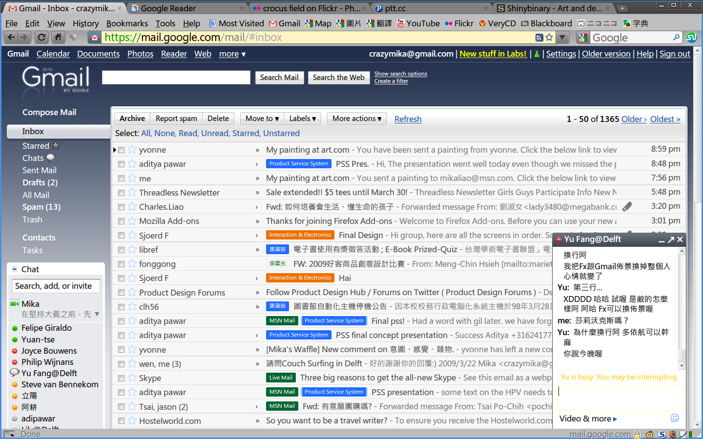Image resolution: width=703 pixels, height=439 pixels.
Task: Star the Threadless Newsletter email
Action: coord(132,193)
